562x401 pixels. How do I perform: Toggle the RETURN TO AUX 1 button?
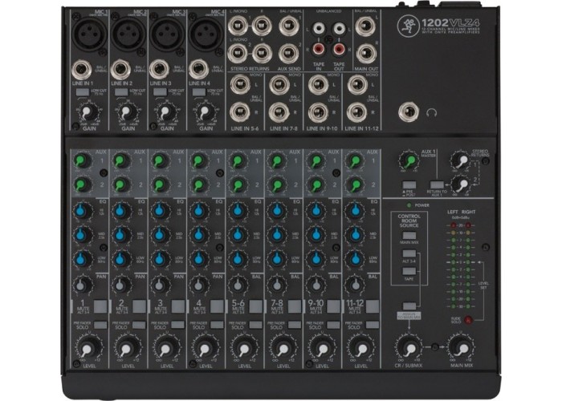[437, 185]
